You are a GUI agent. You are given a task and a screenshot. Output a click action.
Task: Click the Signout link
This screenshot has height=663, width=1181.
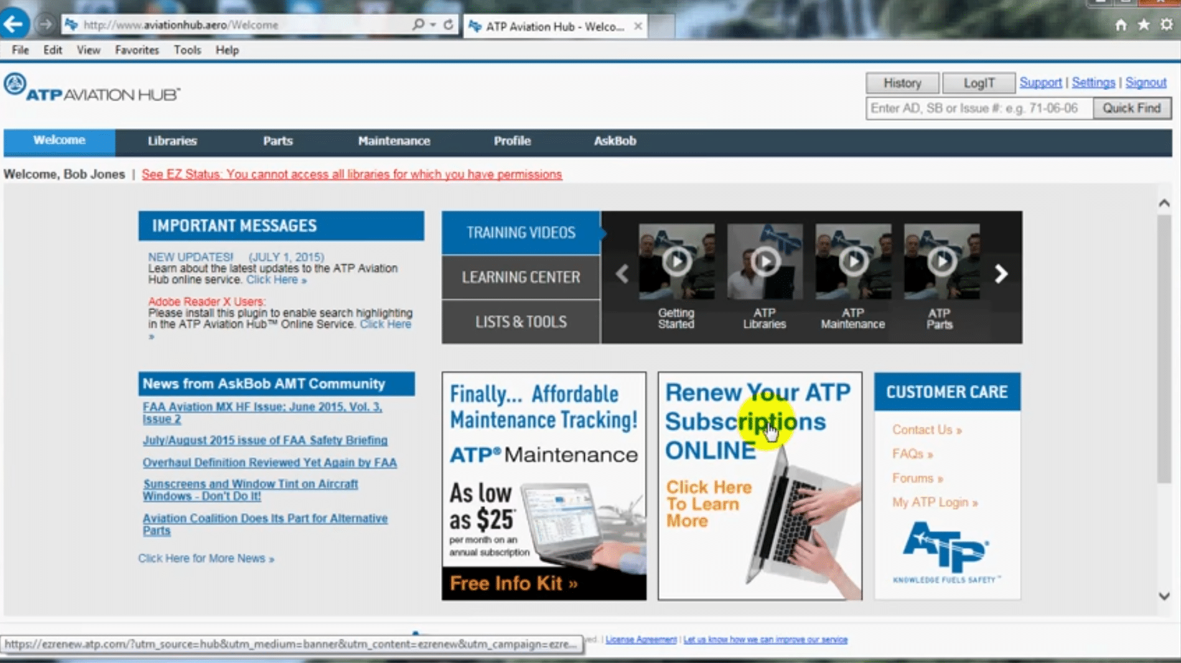point(1146,82)
